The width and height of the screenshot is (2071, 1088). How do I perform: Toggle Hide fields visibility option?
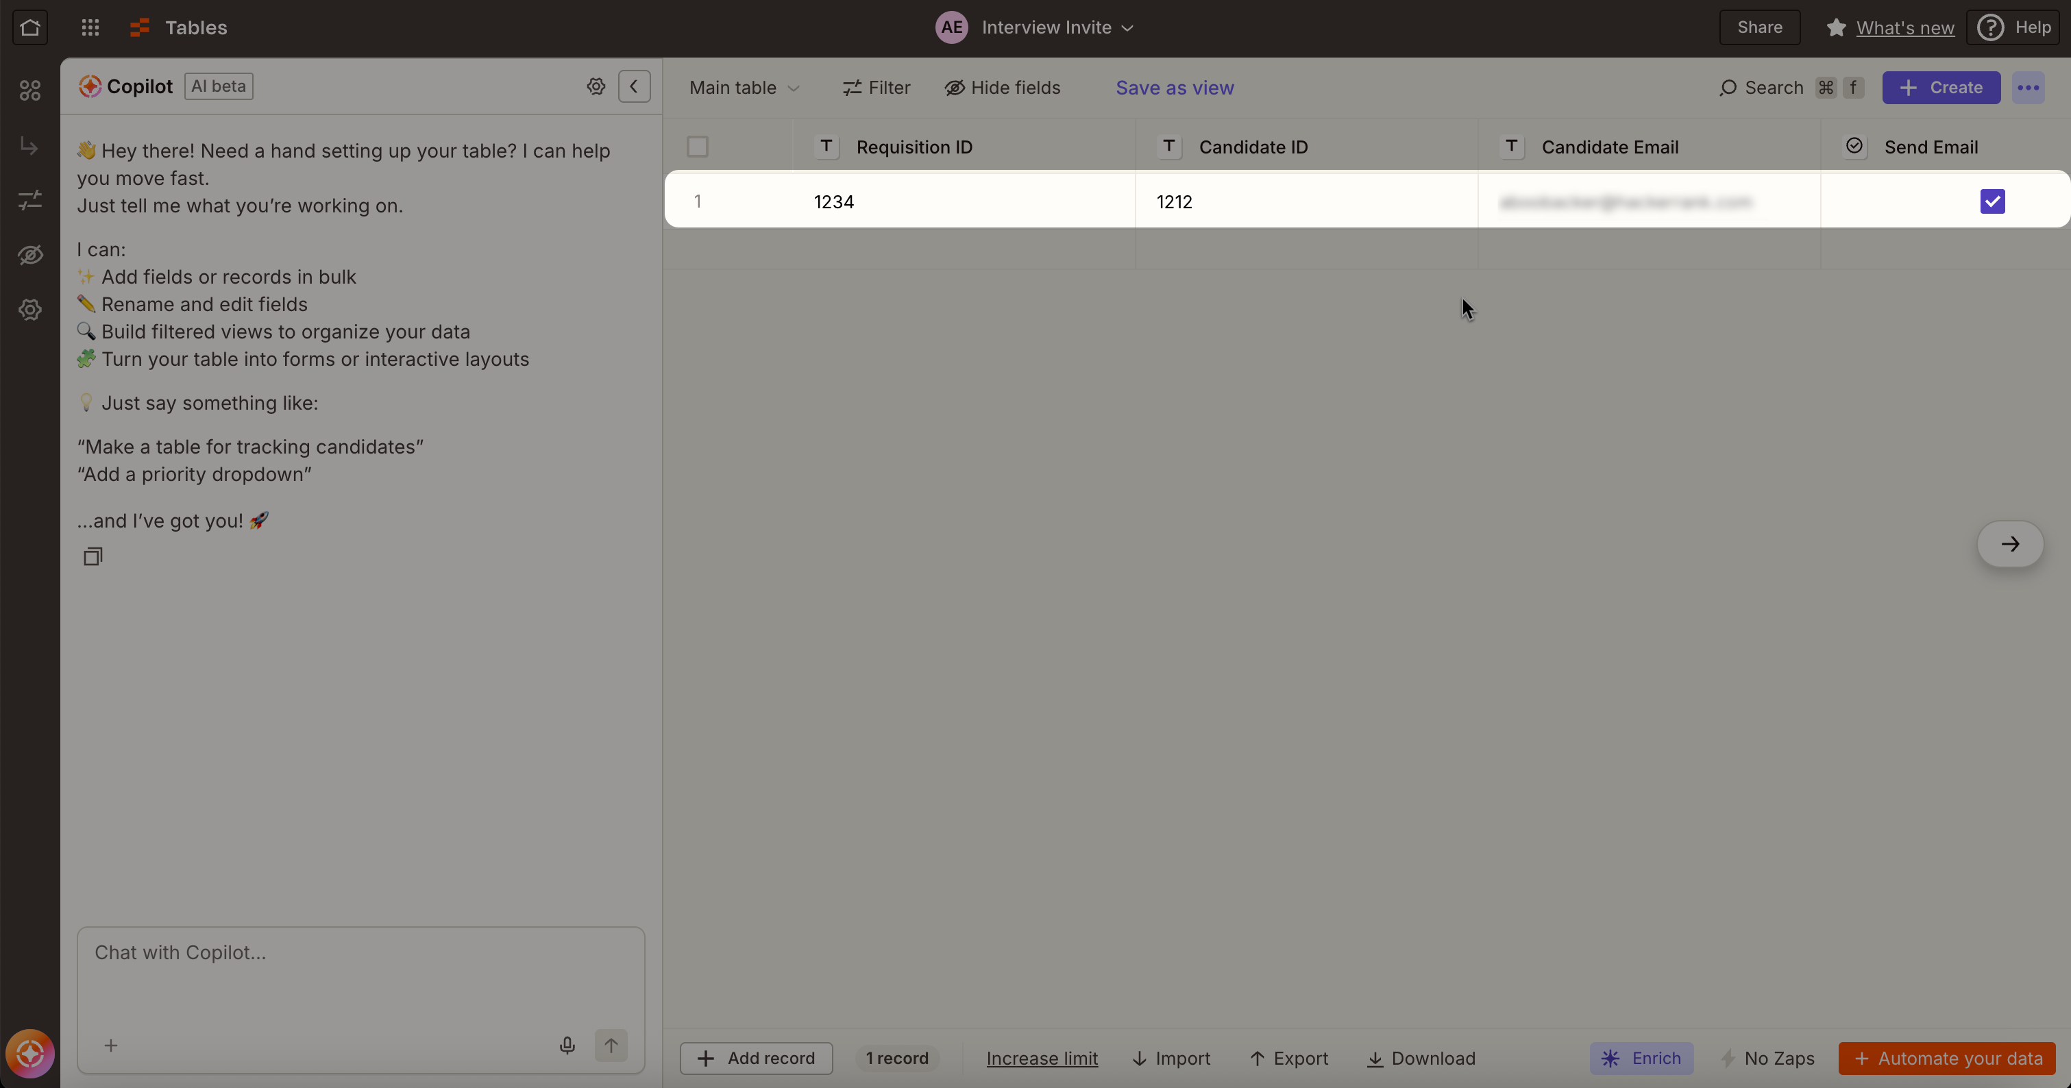pyautogui.click(x=1002, y=88)
